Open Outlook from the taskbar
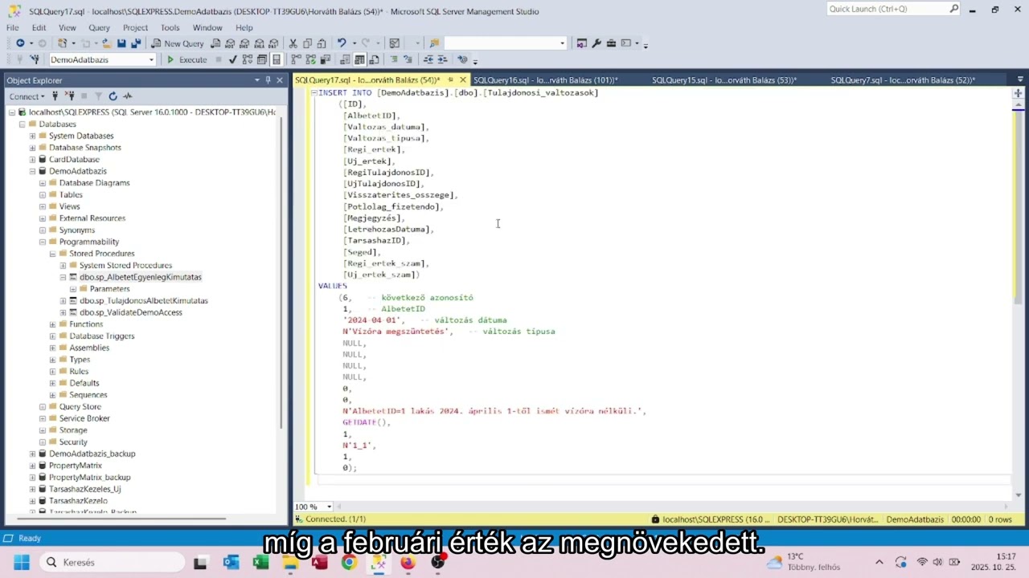The image size is (1029, 578). [232, 562]
